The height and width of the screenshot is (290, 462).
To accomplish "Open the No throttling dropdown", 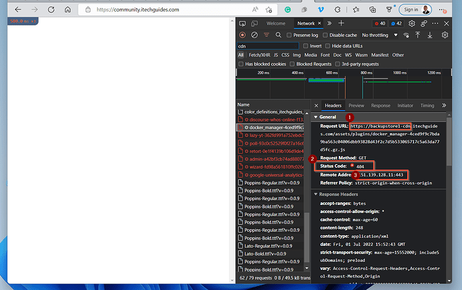I will [380, 35].
